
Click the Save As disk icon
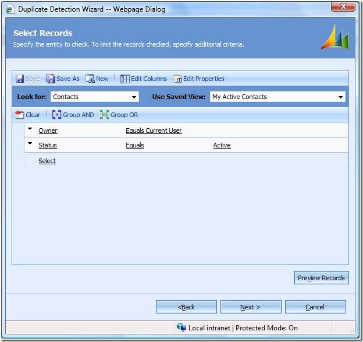click(x=51, y=79)
